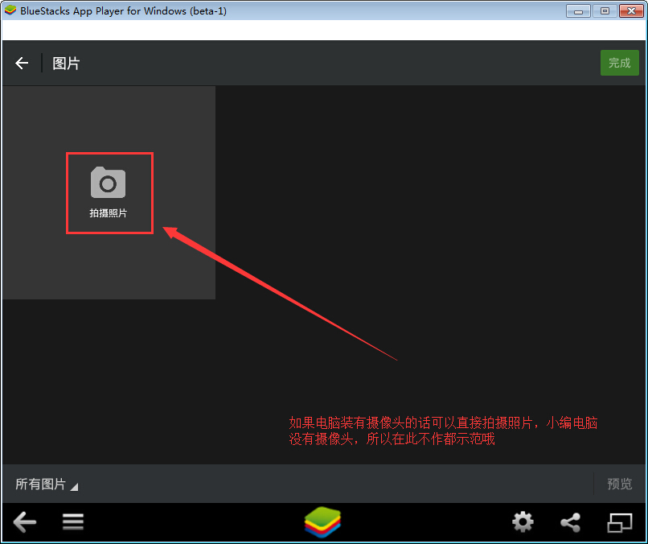
Task: Click the back arrow beside 图片 title
Action: (x=22, y=63)
